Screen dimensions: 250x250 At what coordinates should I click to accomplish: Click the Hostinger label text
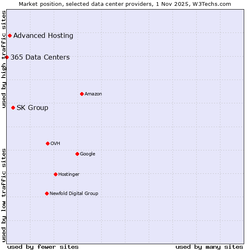coord(69,174)
